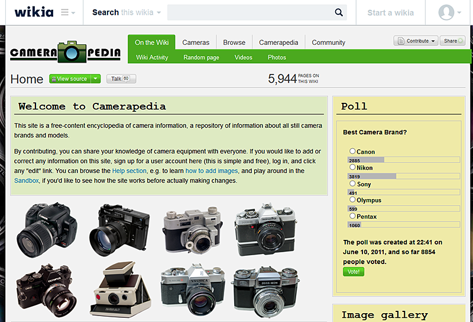Select the Sony radio option
Screen dimensions: 473x322
pos(352,183)
